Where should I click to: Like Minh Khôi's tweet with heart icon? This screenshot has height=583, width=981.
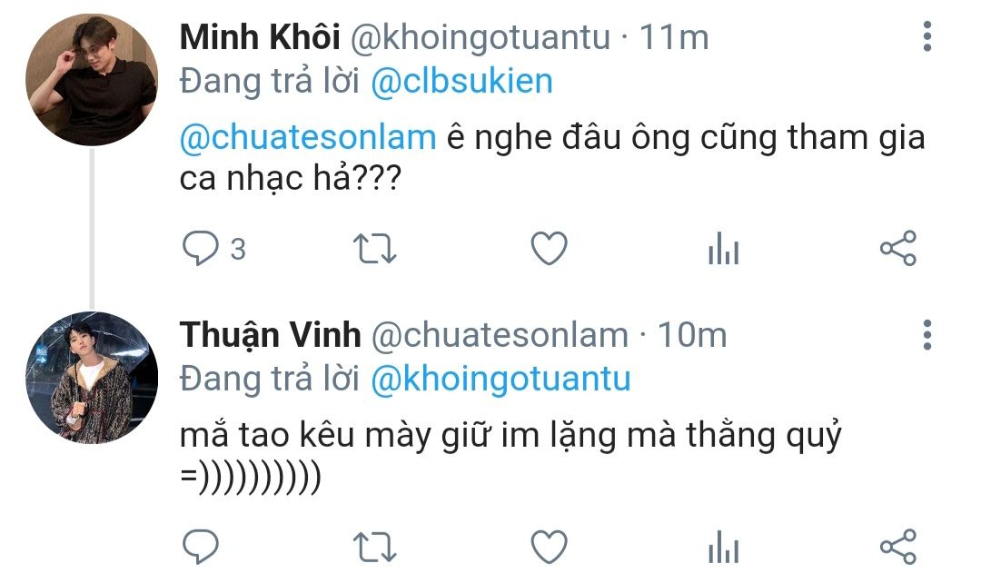(x=550, y=248)
